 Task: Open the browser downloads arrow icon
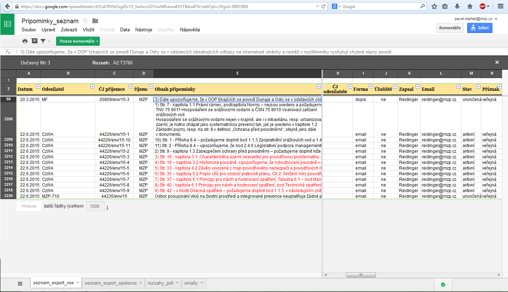pos(457,6)
